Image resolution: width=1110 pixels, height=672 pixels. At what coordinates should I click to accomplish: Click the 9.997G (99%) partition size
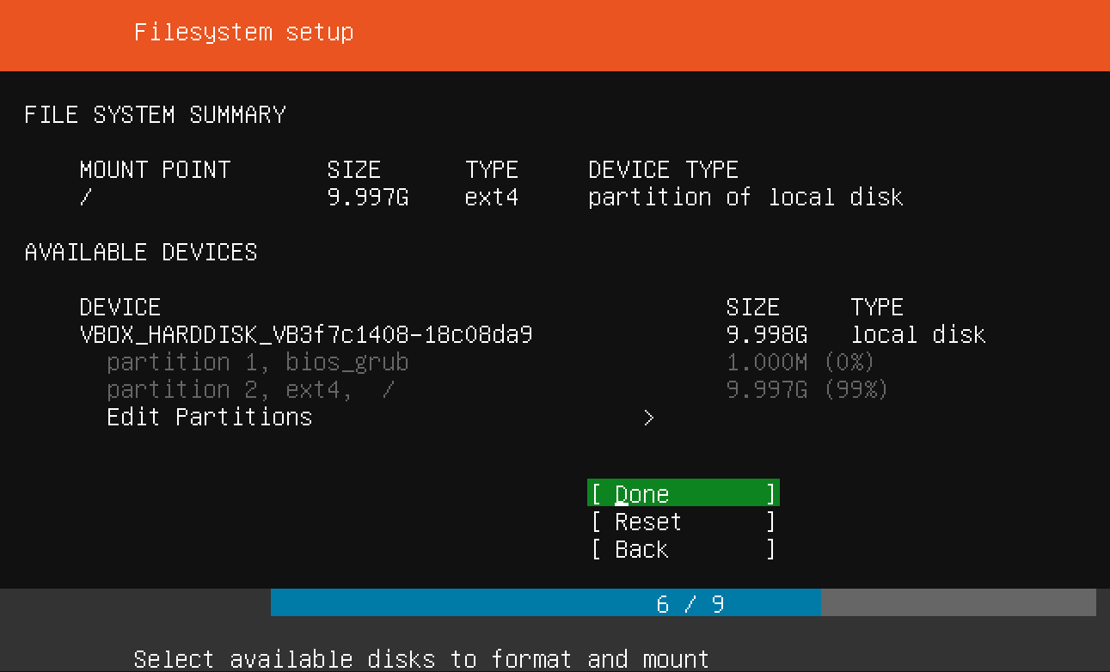(807, 390)
